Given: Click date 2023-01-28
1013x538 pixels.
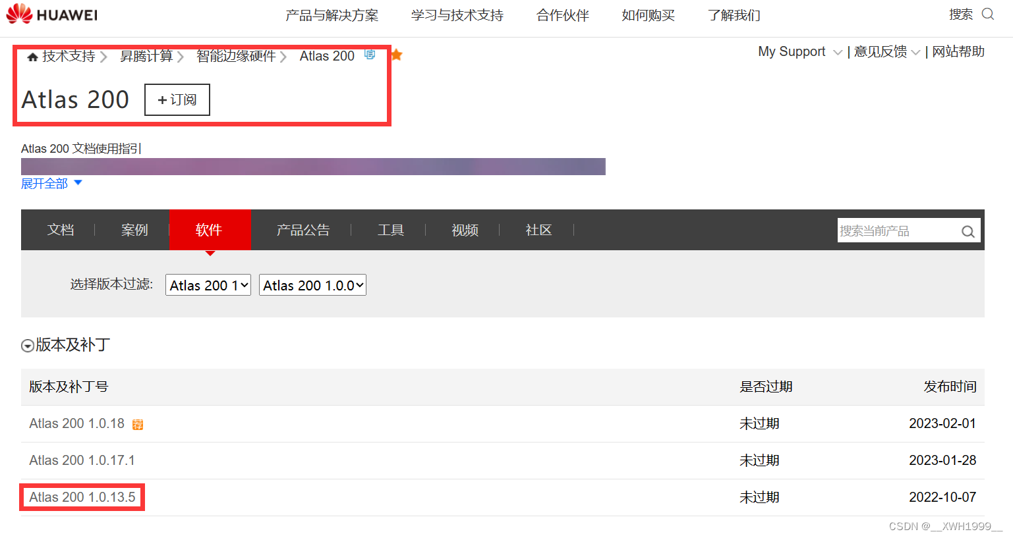Looking at the screenshot, I should [942, 460].
